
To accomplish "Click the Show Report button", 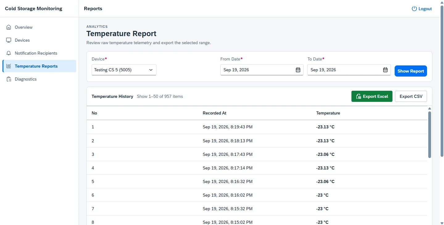I will (411, 71).
